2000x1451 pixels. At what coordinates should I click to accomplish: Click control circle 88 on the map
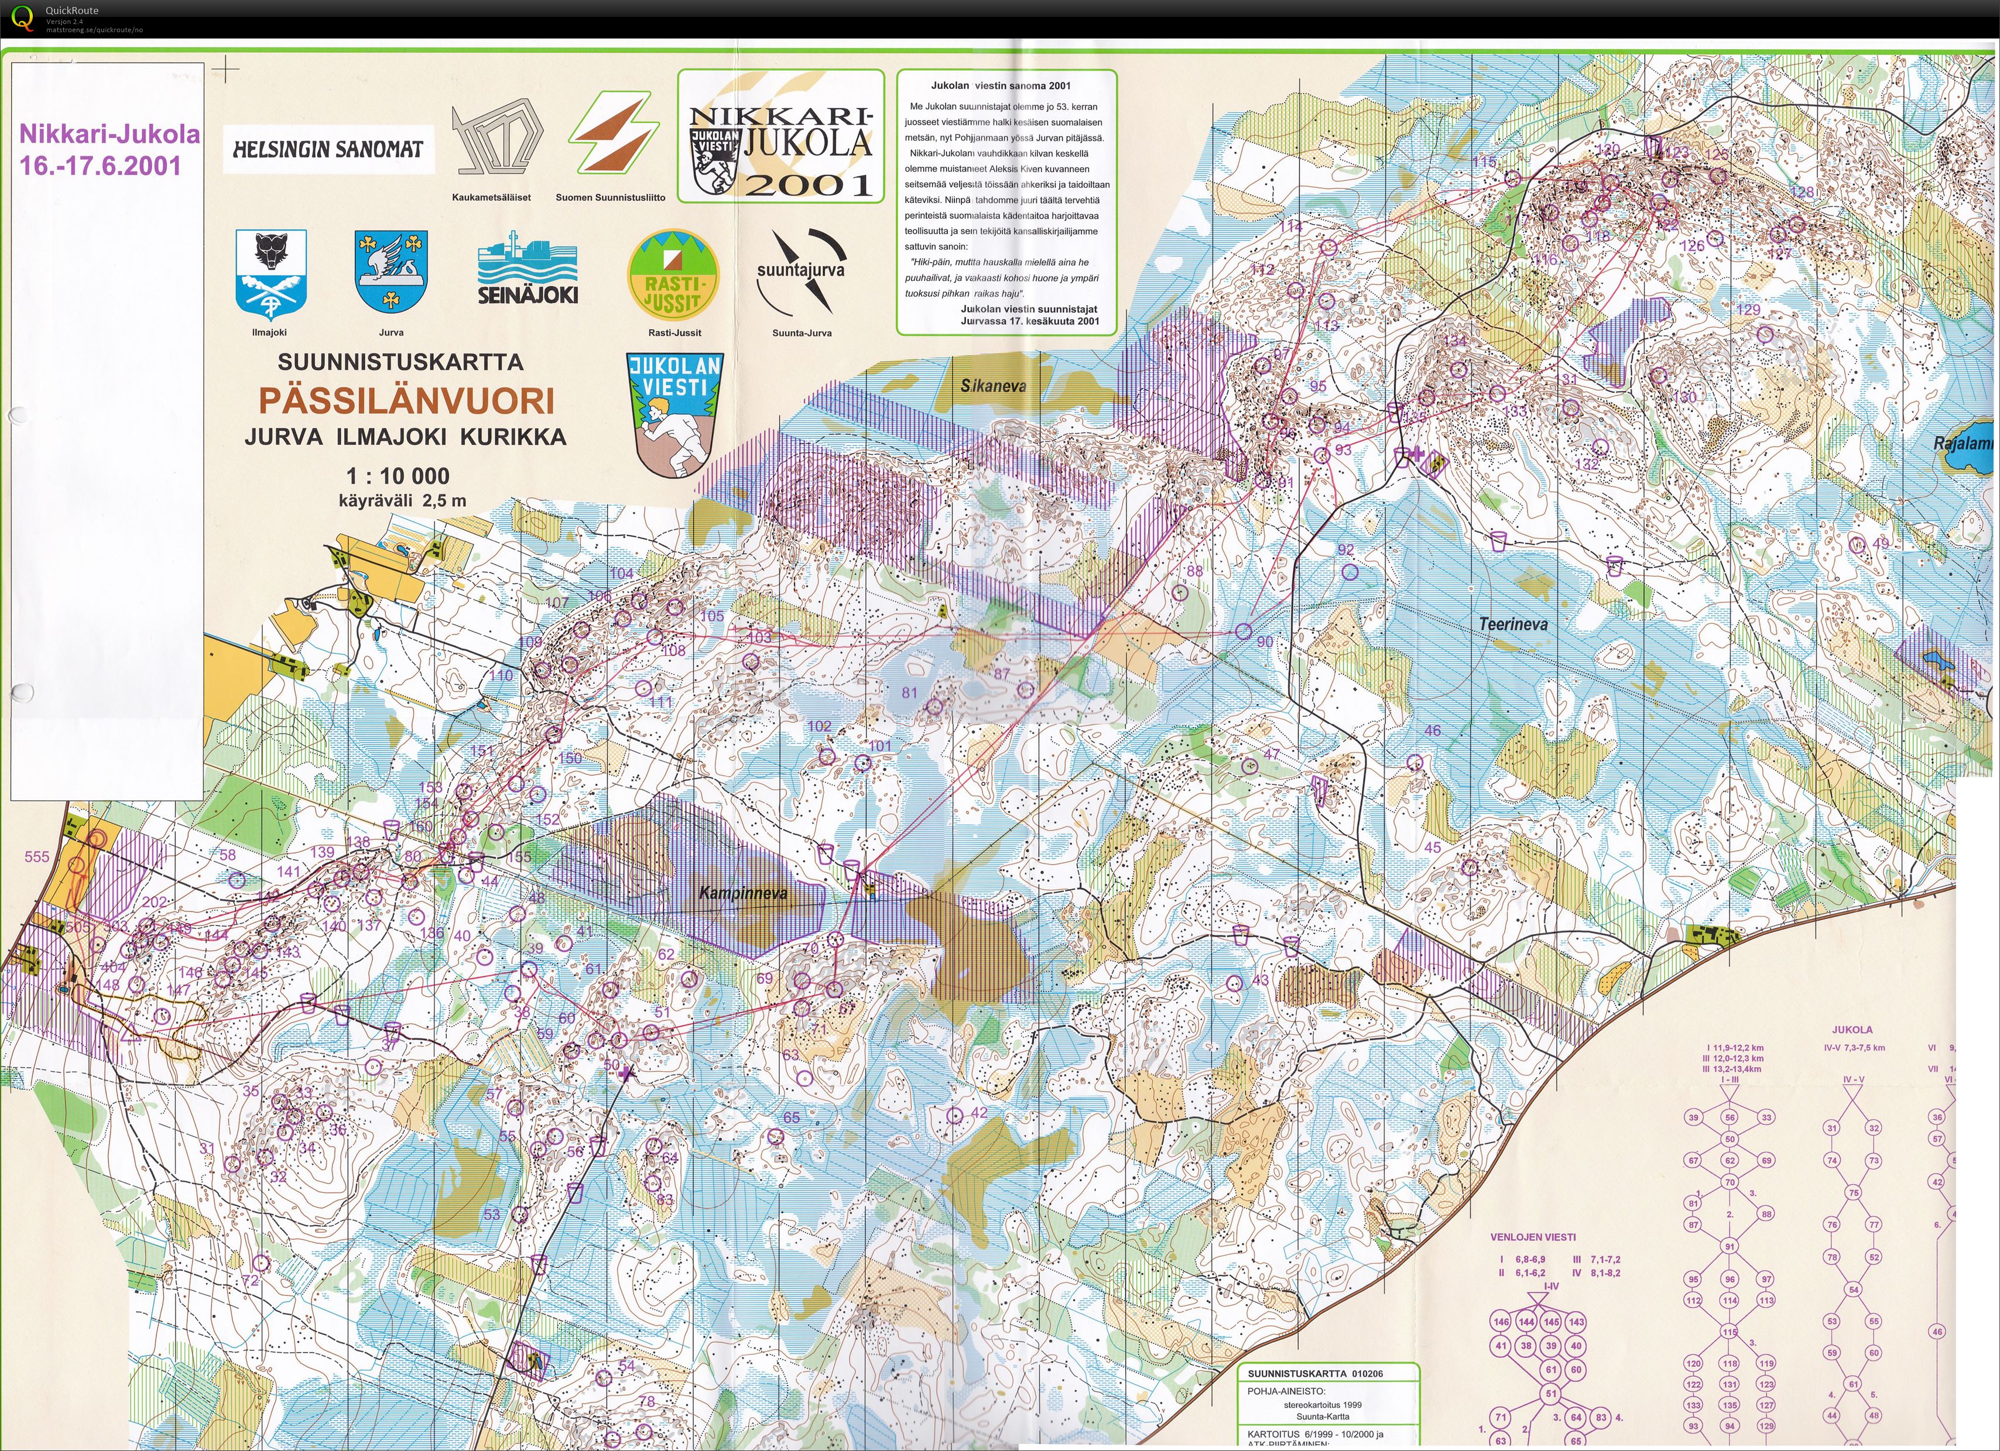click(1181, 592)
